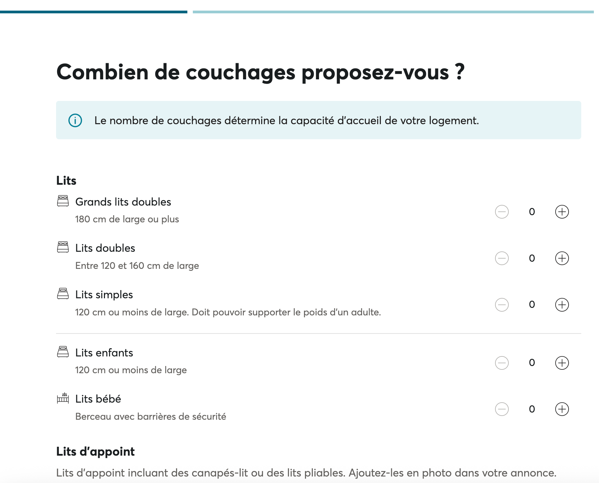This screenshot has width=599, height=483.
Task: Click the counter value for Lits simples
Action: pos(532,305)
